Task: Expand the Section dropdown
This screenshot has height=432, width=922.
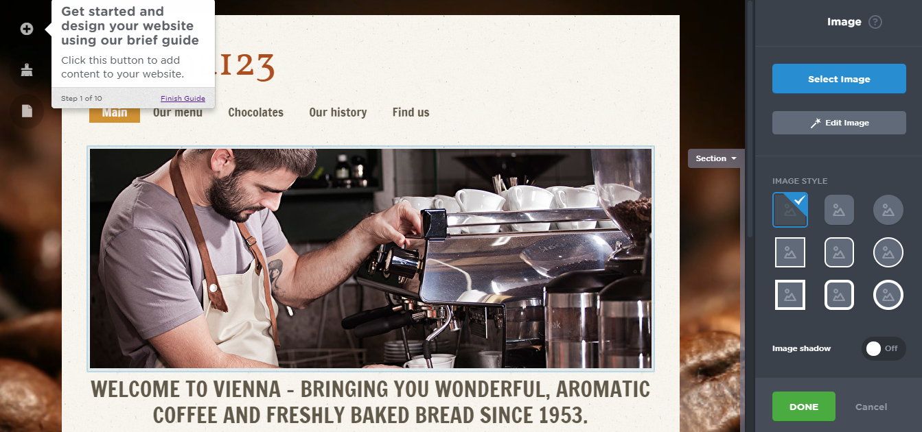Action: point(716,158)
